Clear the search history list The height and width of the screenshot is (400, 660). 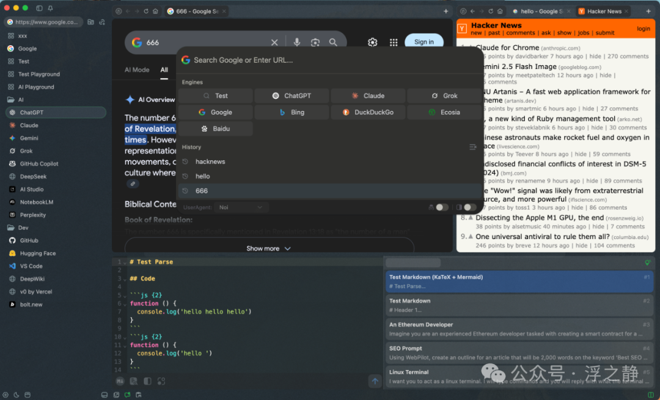pos(472,147)
